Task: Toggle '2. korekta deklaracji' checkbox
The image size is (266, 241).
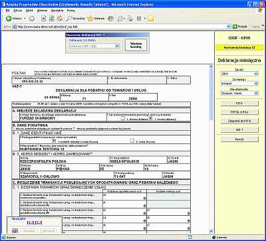Action: [x=151, y=118]
